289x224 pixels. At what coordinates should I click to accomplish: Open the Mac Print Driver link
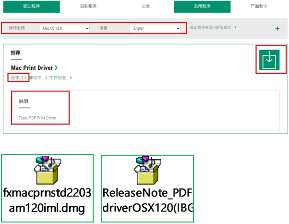34,68
